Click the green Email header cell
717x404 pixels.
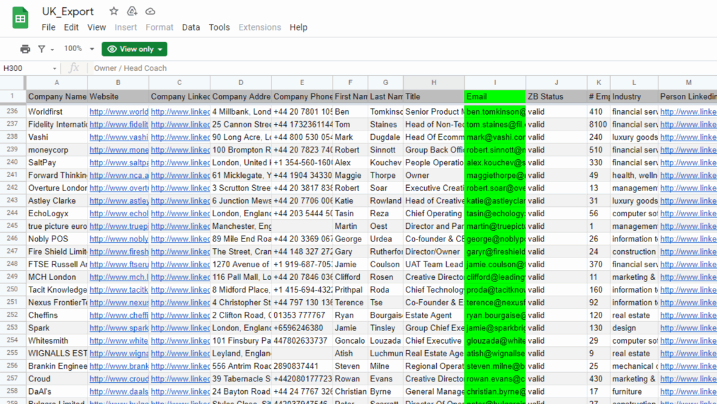pyautogui.click(x=495, y=96)
